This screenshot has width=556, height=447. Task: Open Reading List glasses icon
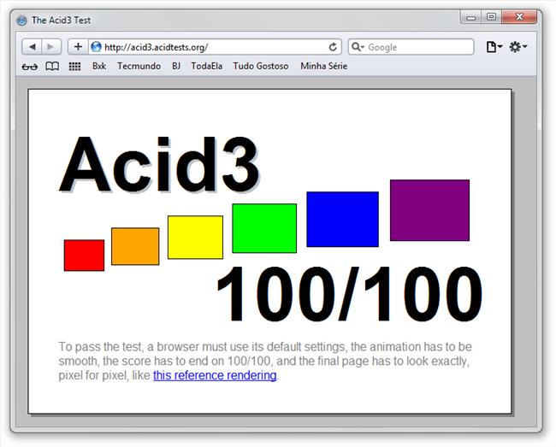[x=29, y=67]
